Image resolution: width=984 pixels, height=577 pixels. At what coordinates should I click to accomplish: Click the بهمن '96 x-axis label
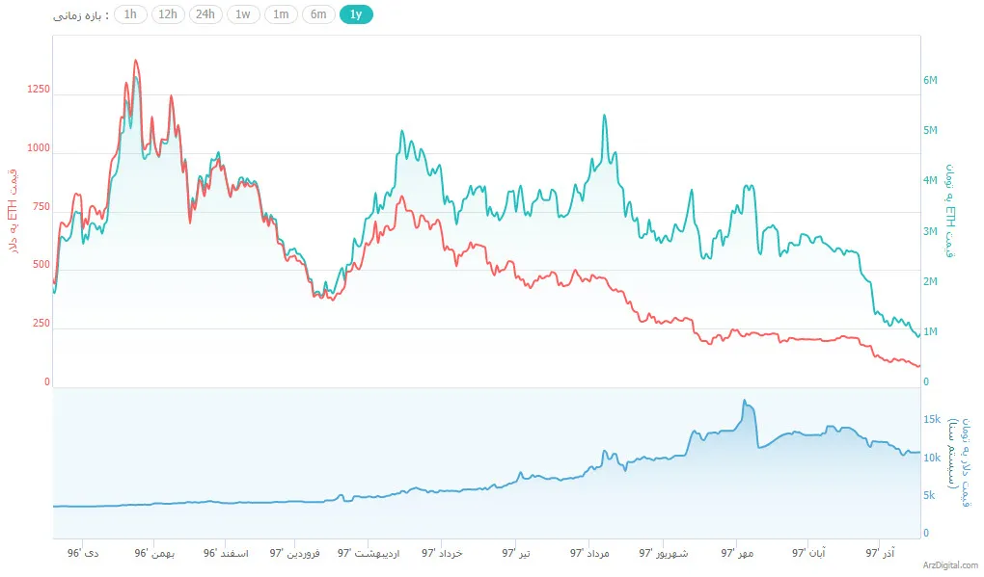(154, 554)
